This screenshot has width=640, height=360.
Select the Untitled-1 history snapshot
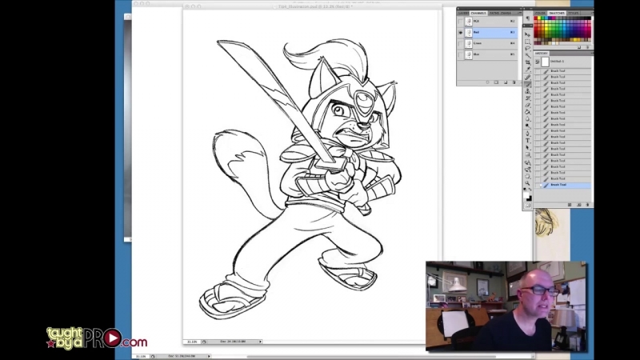click(x=562, y=62)
